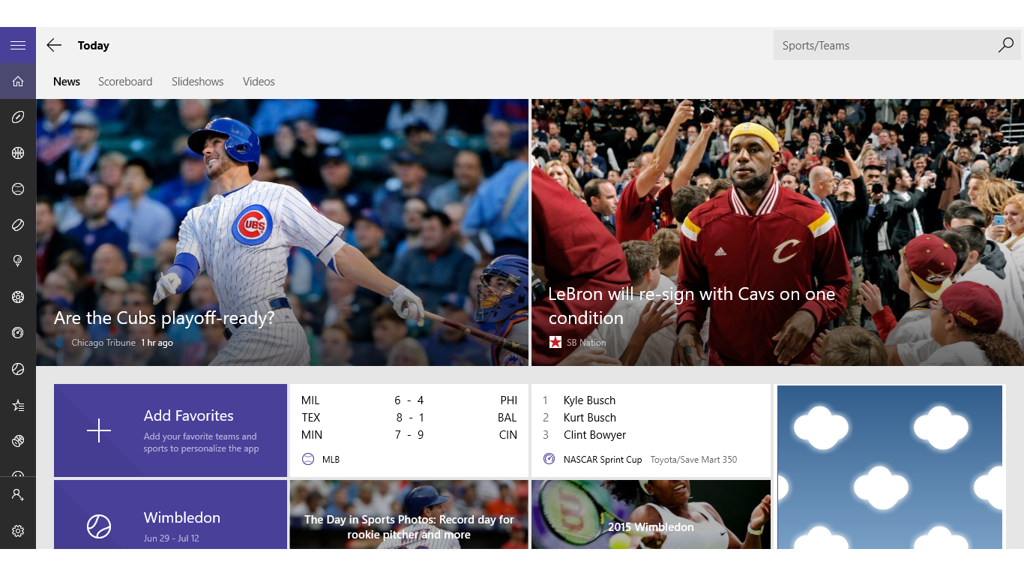The image size is (1024, 576).
Task: Open My Favorites star list icon
Action: (18, 405)
